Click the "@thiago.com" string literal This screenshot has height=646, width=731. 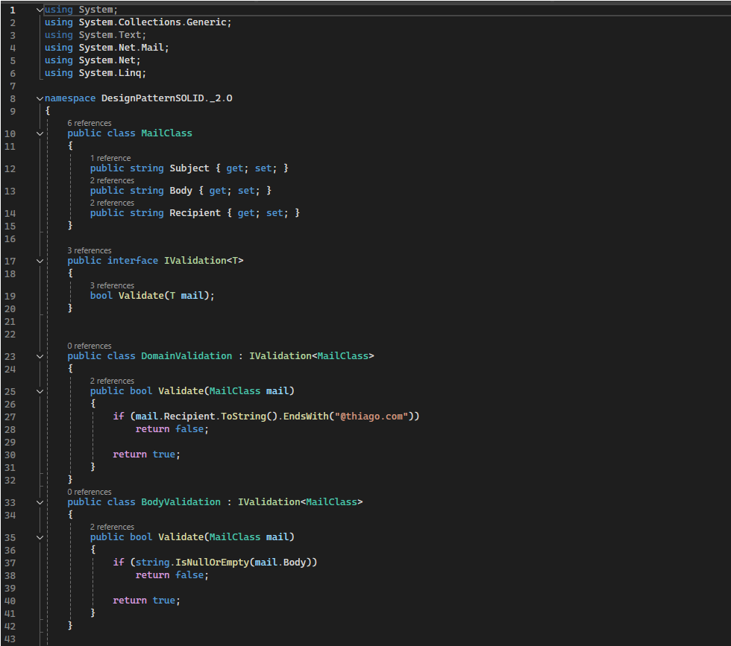click(371, 417)
